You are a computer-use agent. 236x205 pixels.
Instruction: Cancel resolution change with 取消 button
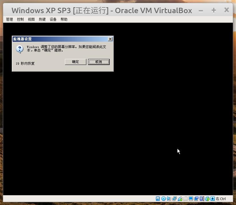(99, 62)
